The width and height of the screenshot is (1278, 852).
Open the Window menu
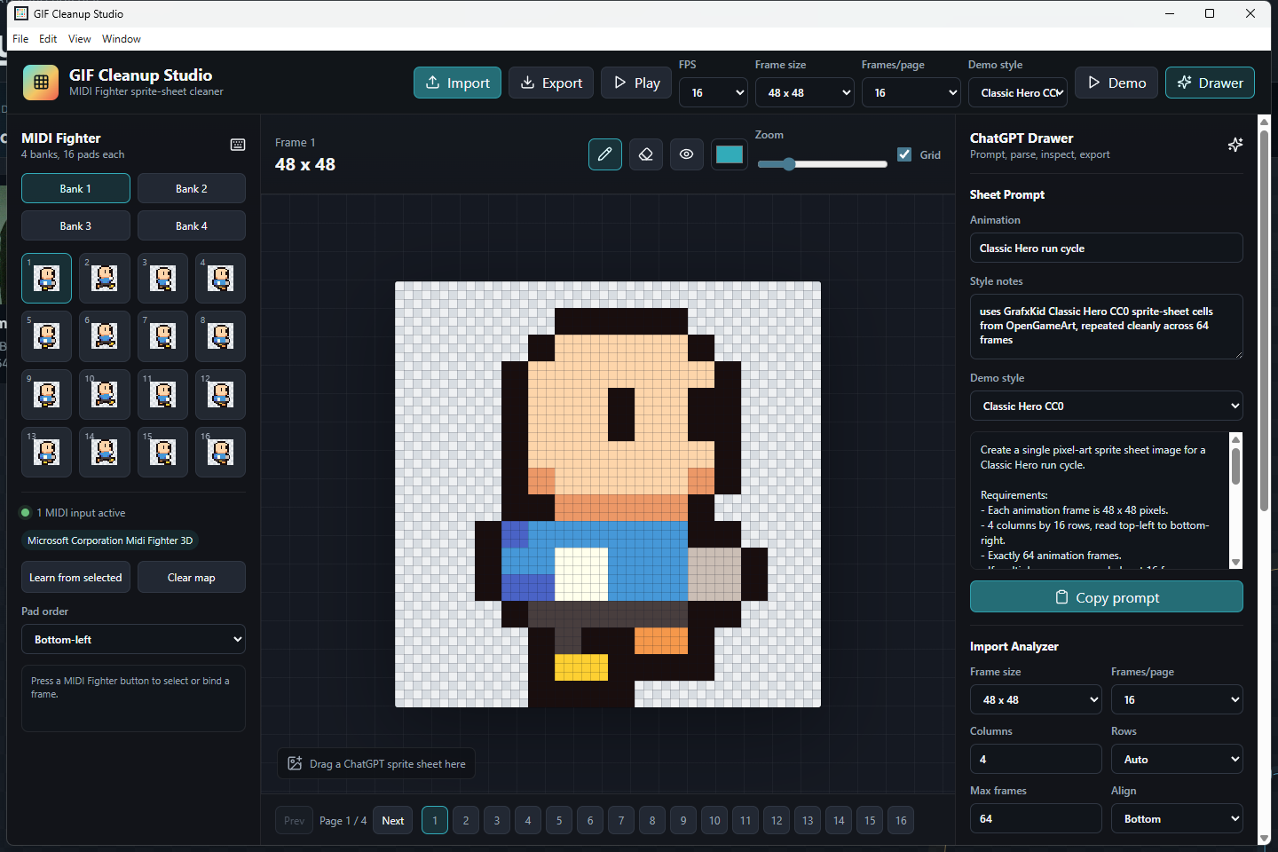122,39
